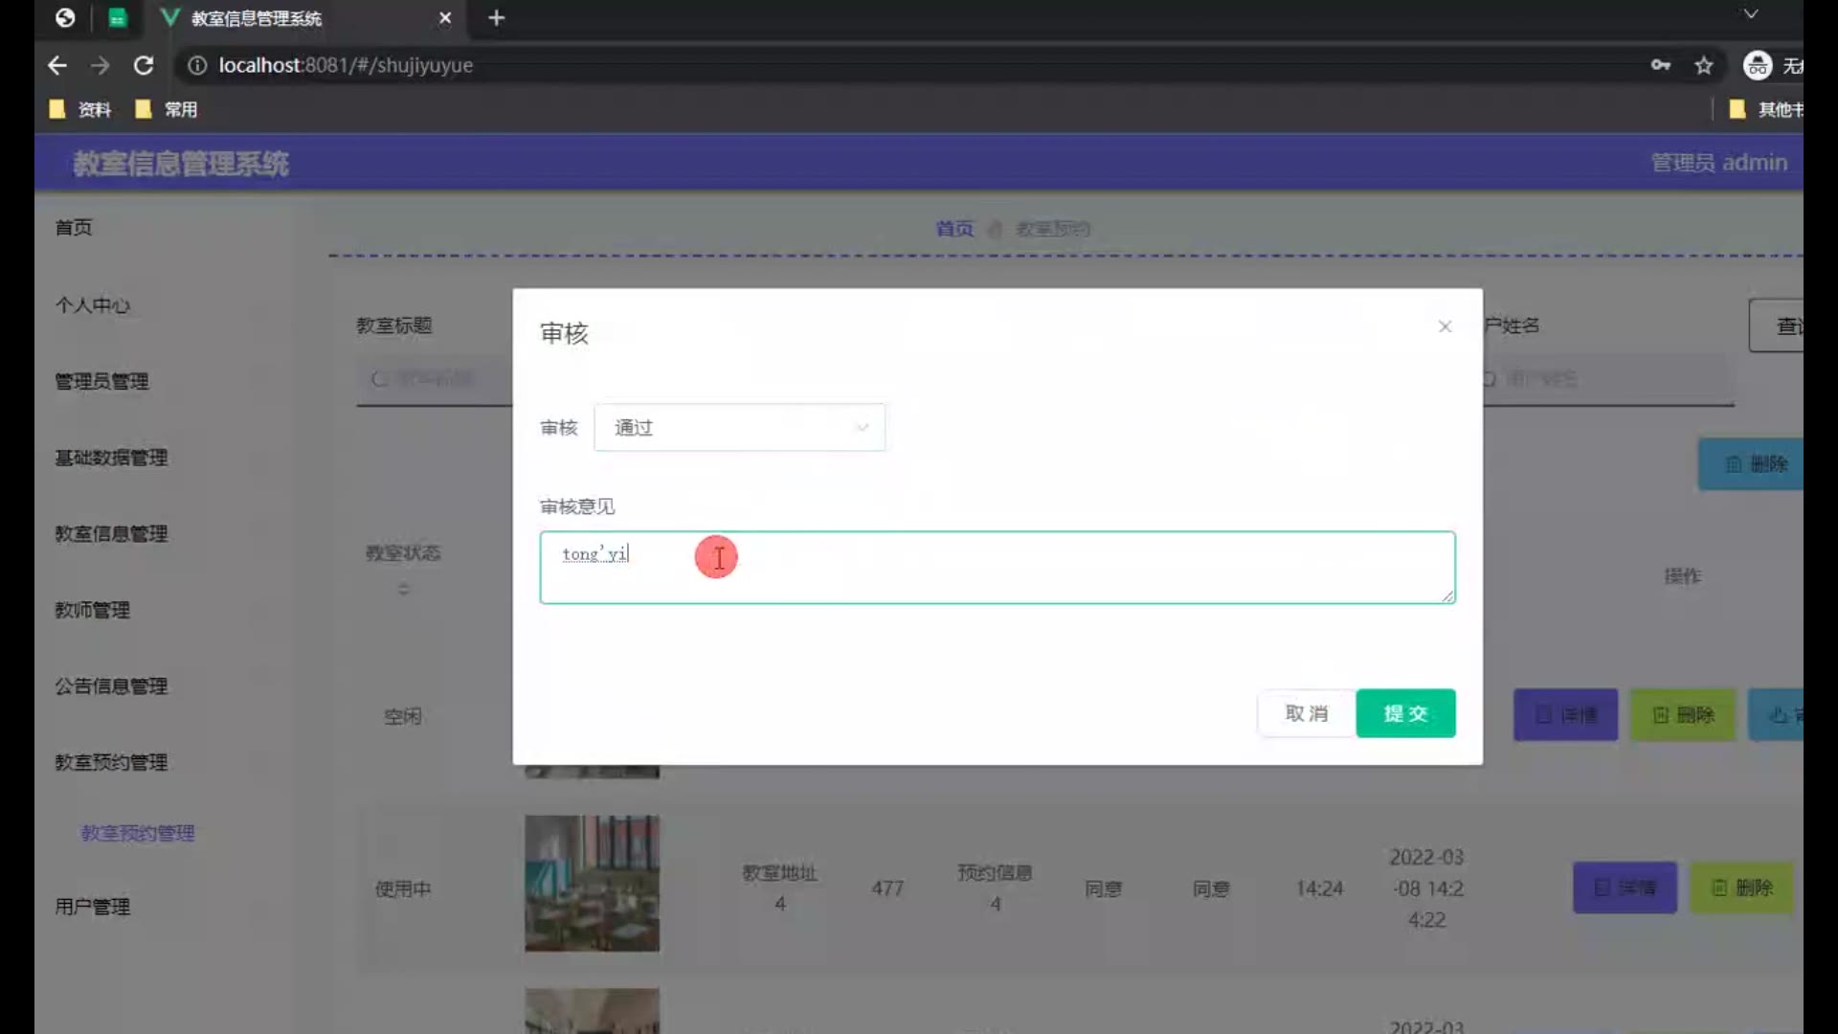1838x1034 pixels.
Task: Open 教室信息管理 in the sidebar
Action: 111,533
